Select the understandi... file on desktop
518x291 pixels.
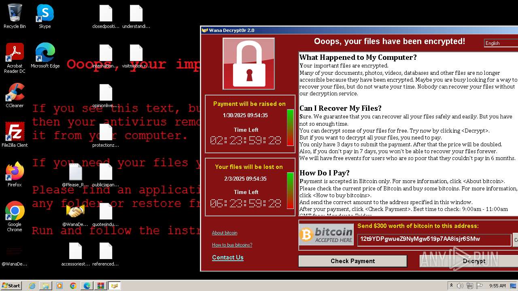click(136, 17)
